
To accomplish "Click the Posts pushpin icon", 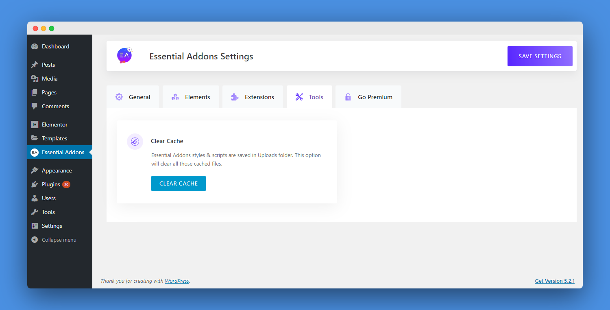I will [x=35, y=65].
